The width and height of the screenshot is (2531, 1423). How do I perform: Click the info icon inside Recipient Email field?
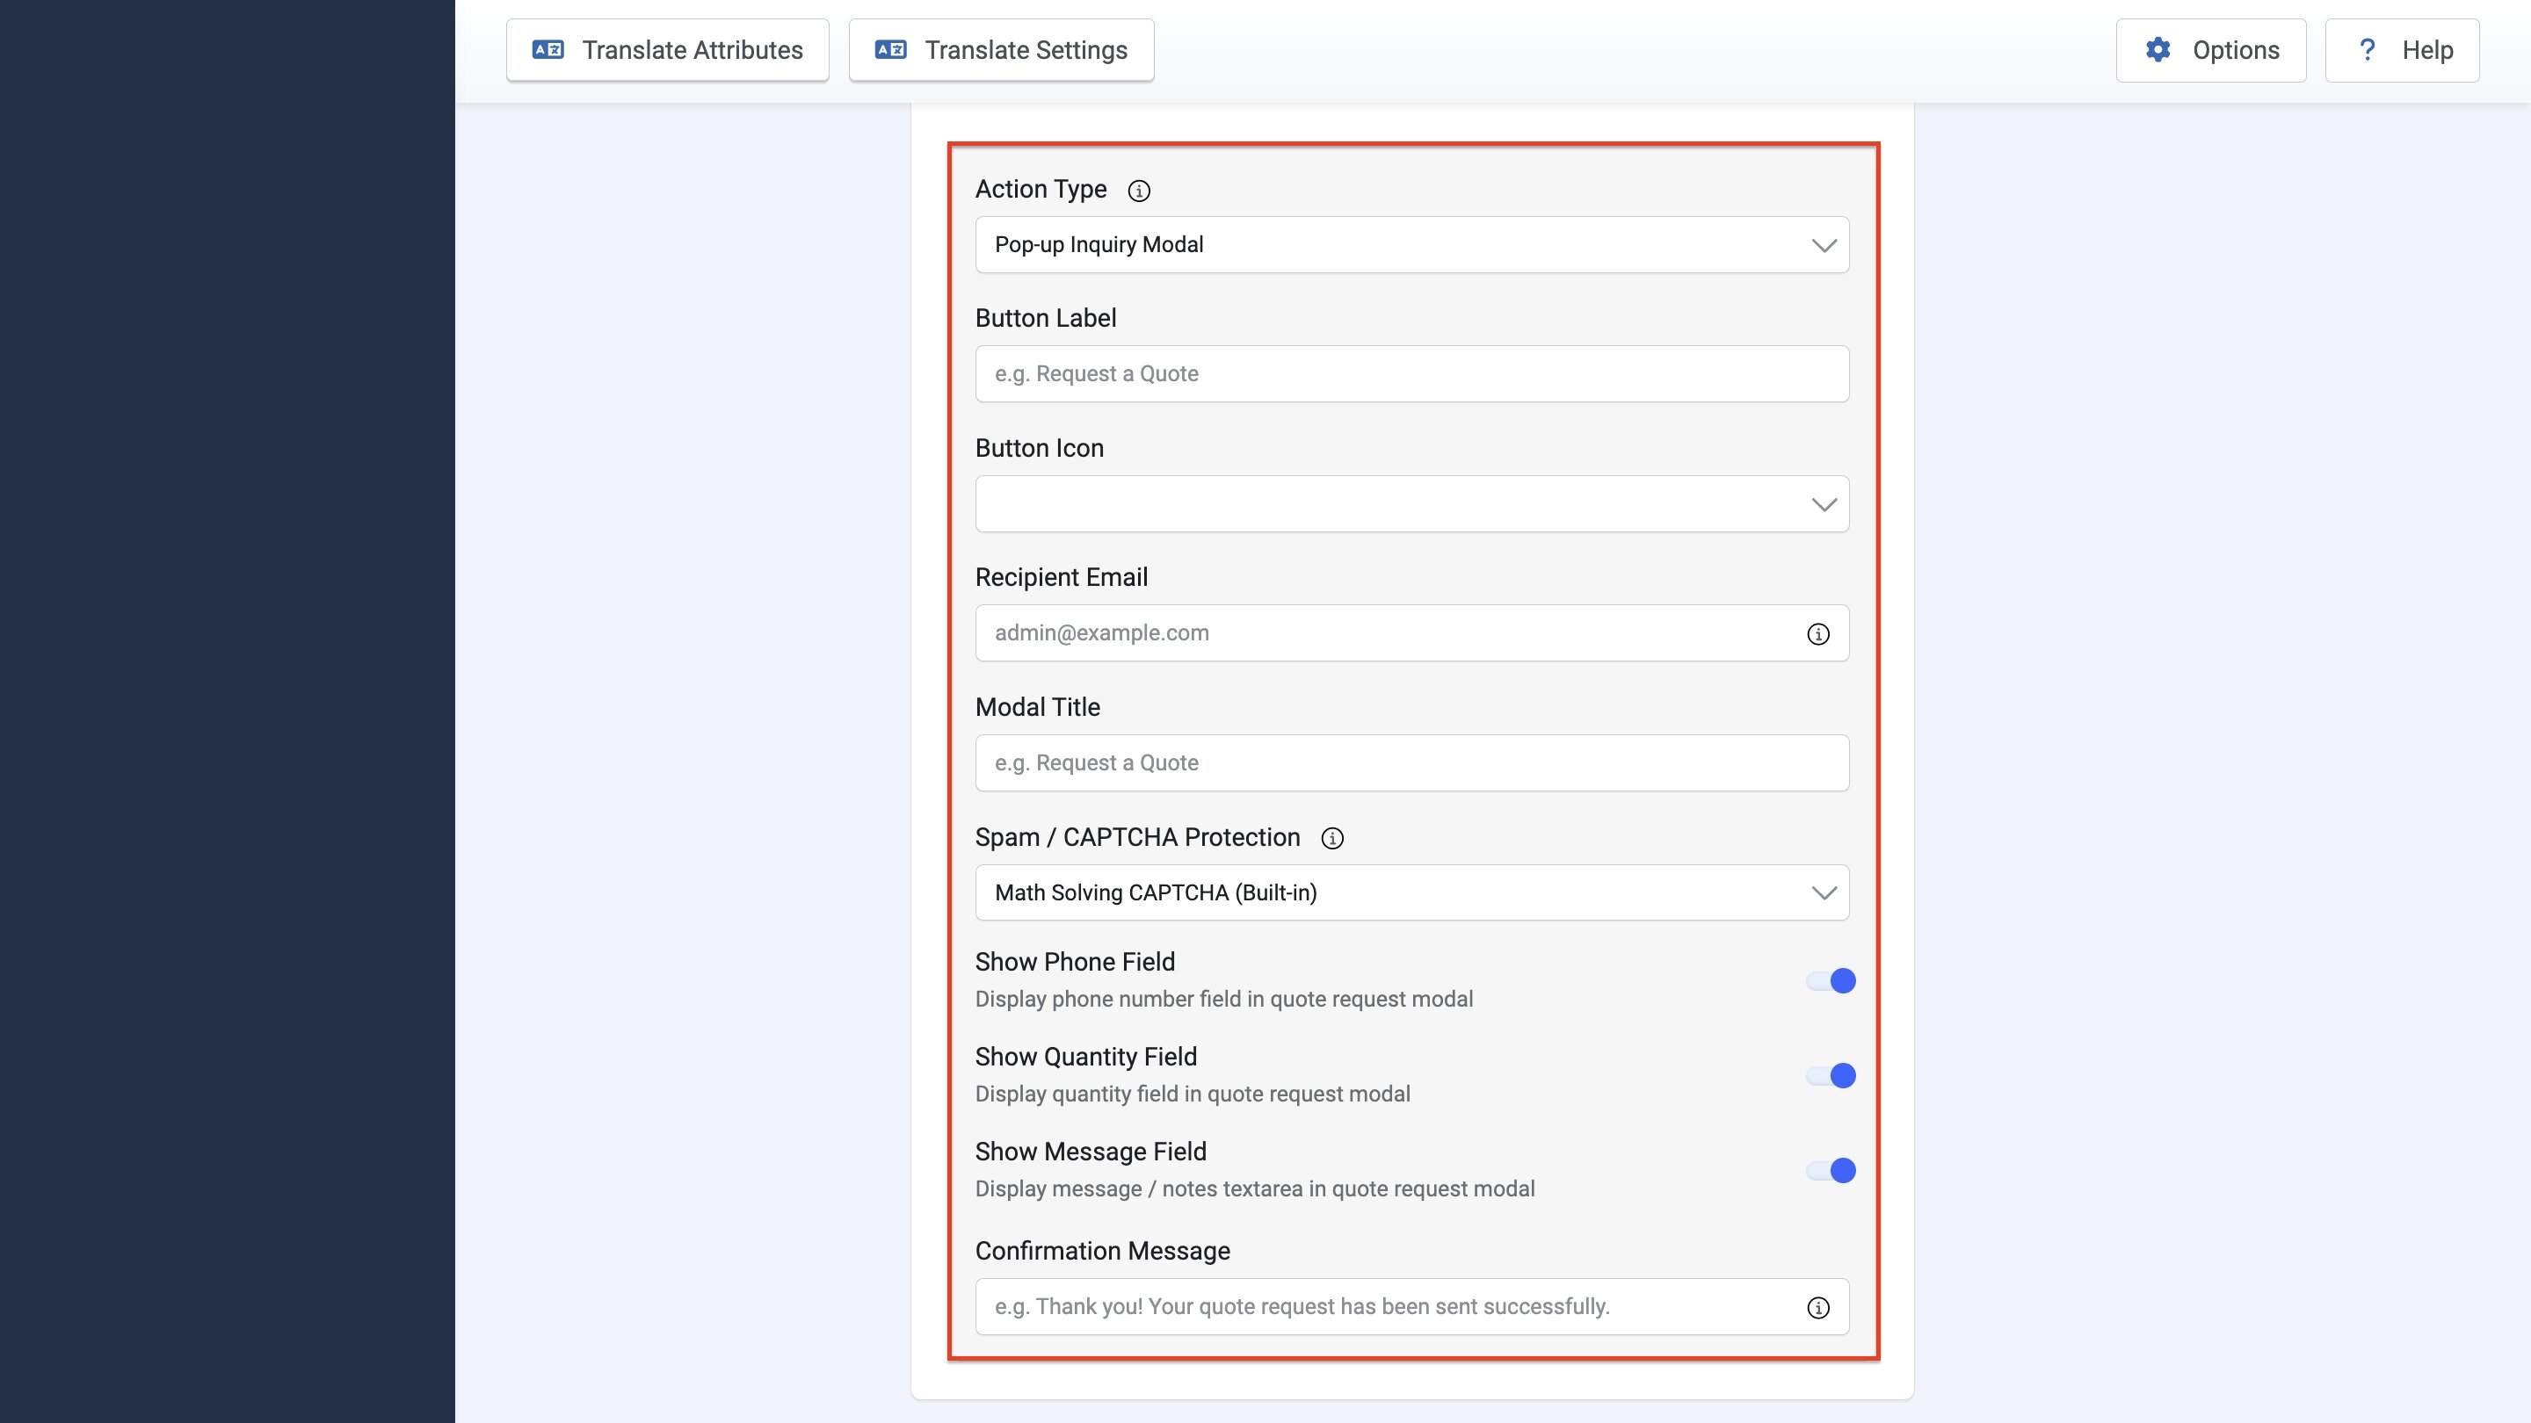click(1817, 634)
